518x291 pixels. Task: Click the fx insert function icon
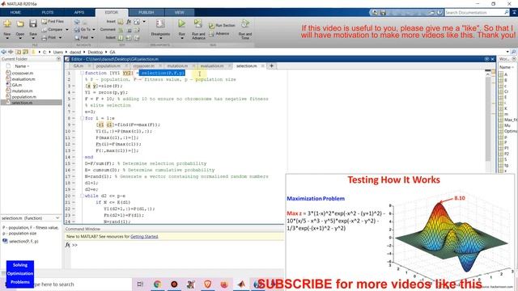[129, 22]
